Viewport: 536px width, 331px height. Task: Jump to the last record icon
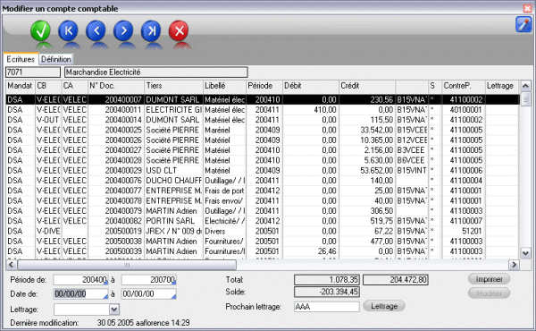tap(151, 31)
